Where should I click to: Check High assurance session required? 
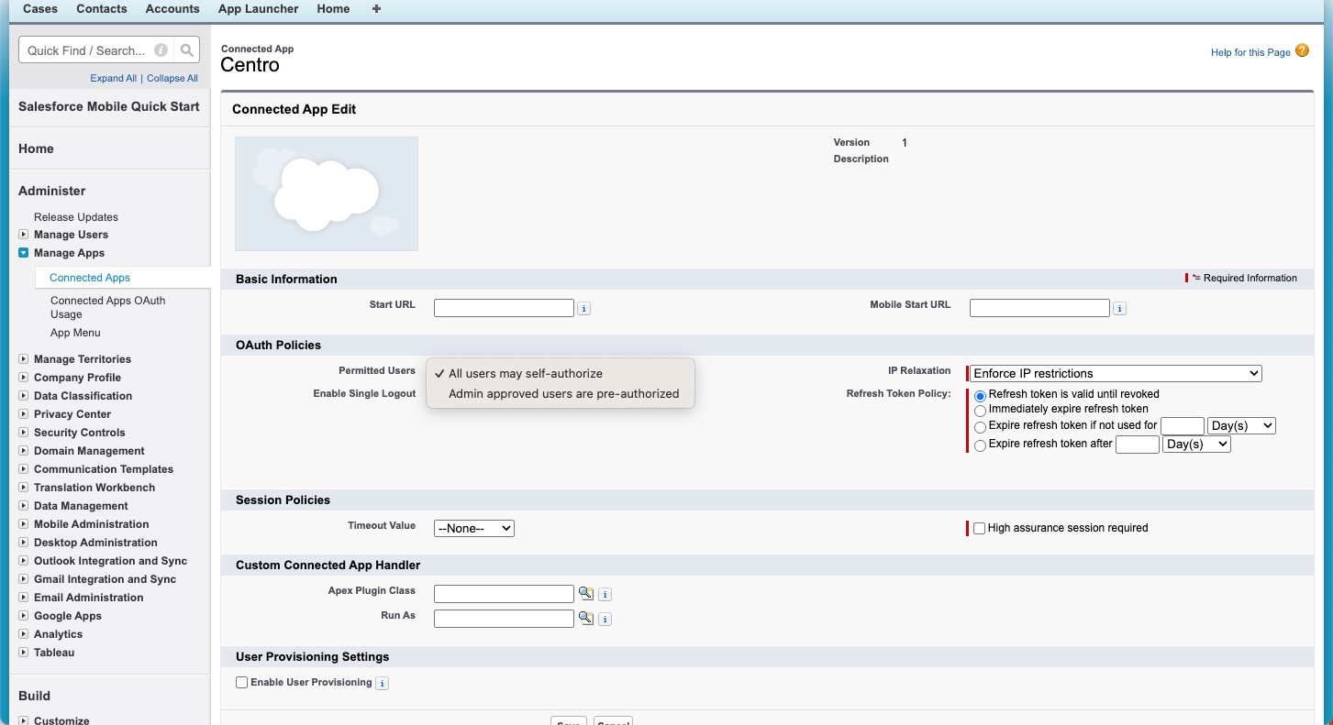[x=979, y=528]
